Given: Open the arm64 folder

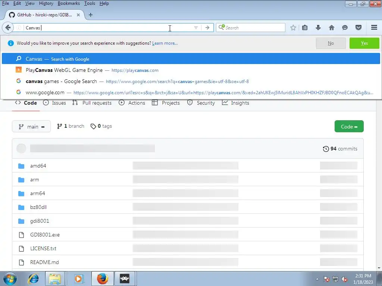Looking at the screenshot, I should 37,193.
